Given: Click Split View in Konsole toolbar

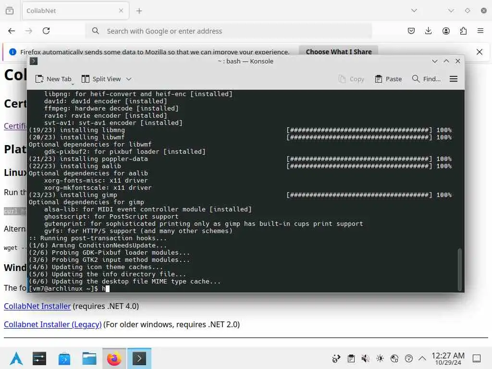Looking at the screenshot, I should tap(101, 79).
